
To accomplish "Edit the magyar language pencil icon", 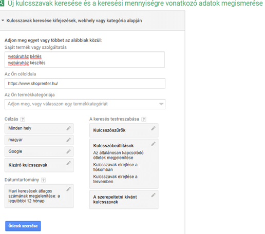I will coord(68,140).
